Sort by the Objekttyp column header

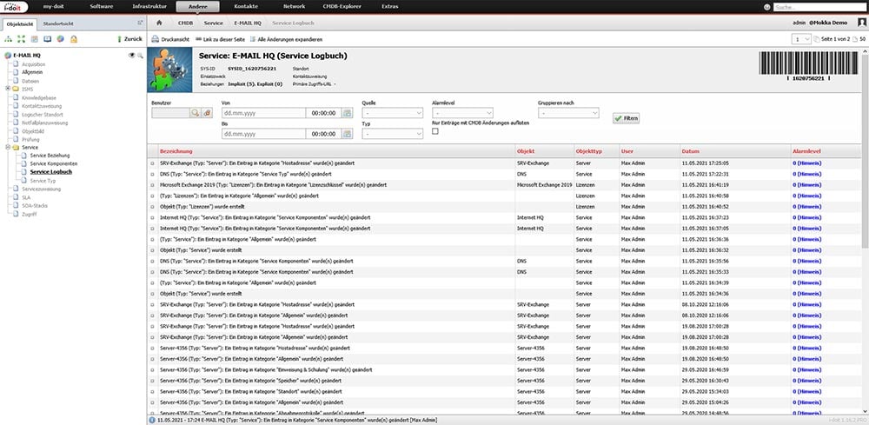pyautogui.click(x=589, y=150)
